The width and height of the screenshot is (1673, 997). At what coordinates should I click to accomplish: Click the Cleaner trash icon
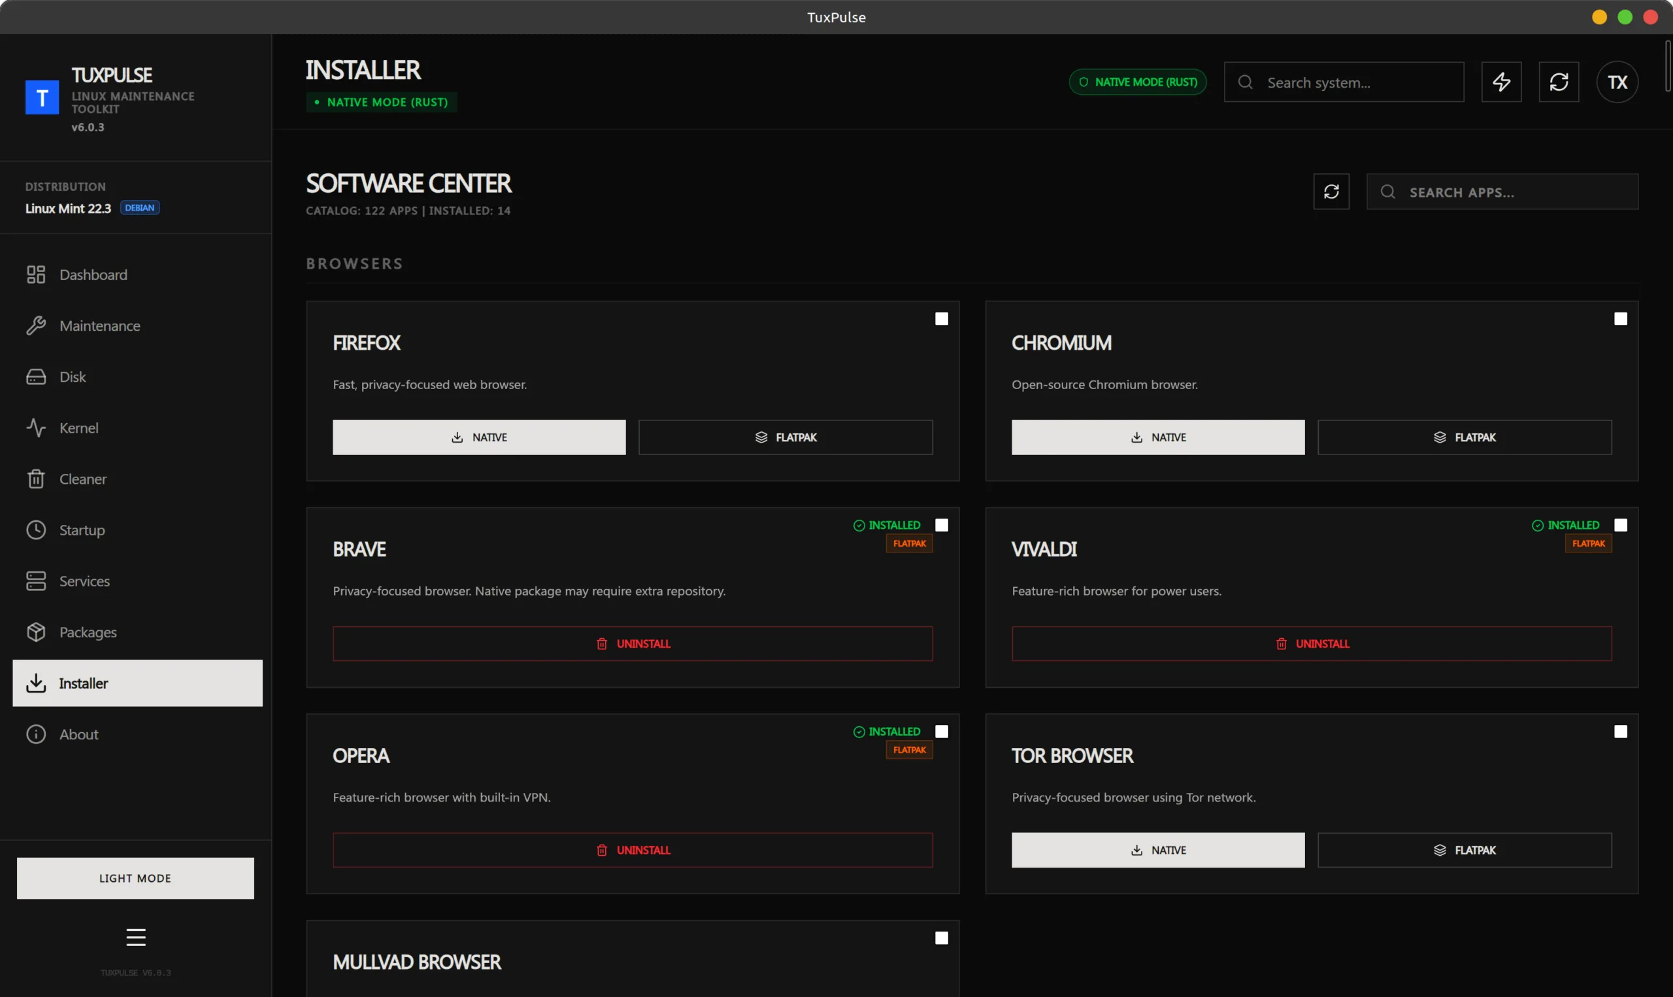click(35, 479)
